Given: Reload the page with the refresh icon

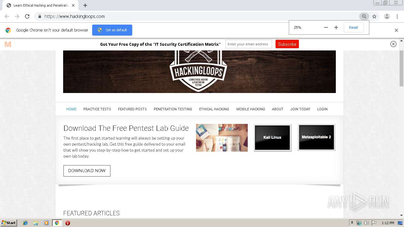Looking at the screenshot, I should [27, 16].
